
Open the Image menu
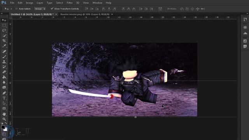coord(30,3)
